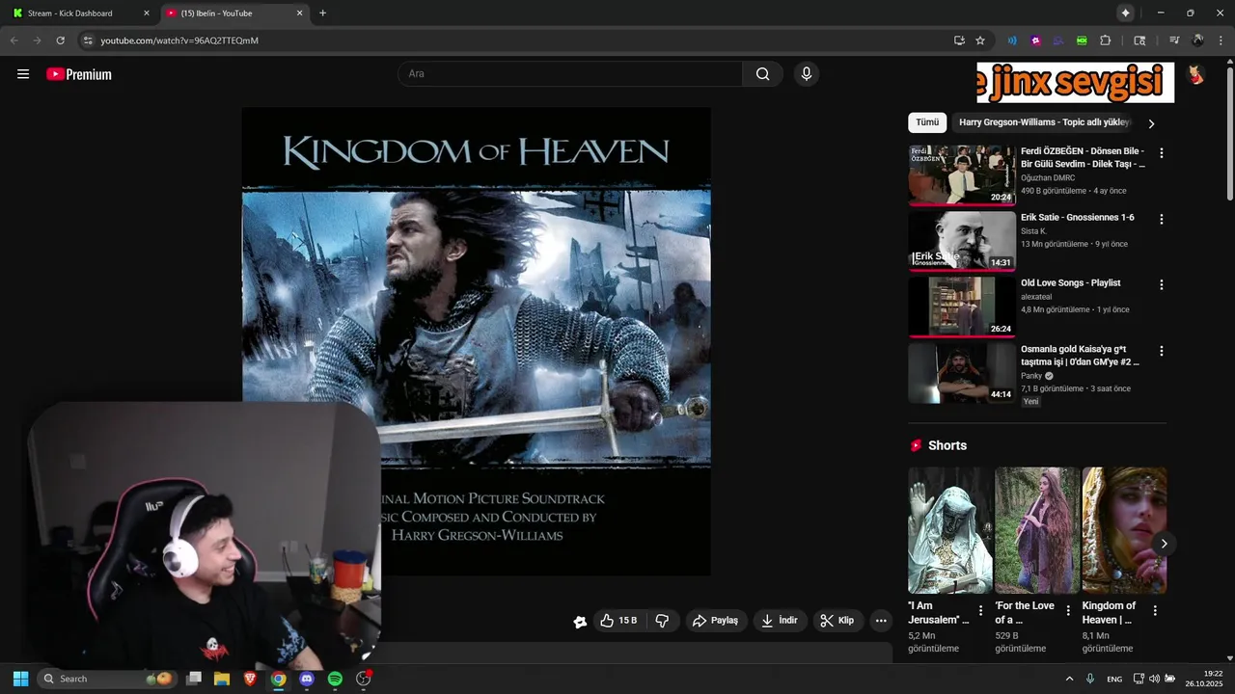Image resolution: width=1235 pixels, height=694 pixels.
Task: Open Erik Satie Gnossiennes 1-6 video title
Action: (x=1078, y=218)
